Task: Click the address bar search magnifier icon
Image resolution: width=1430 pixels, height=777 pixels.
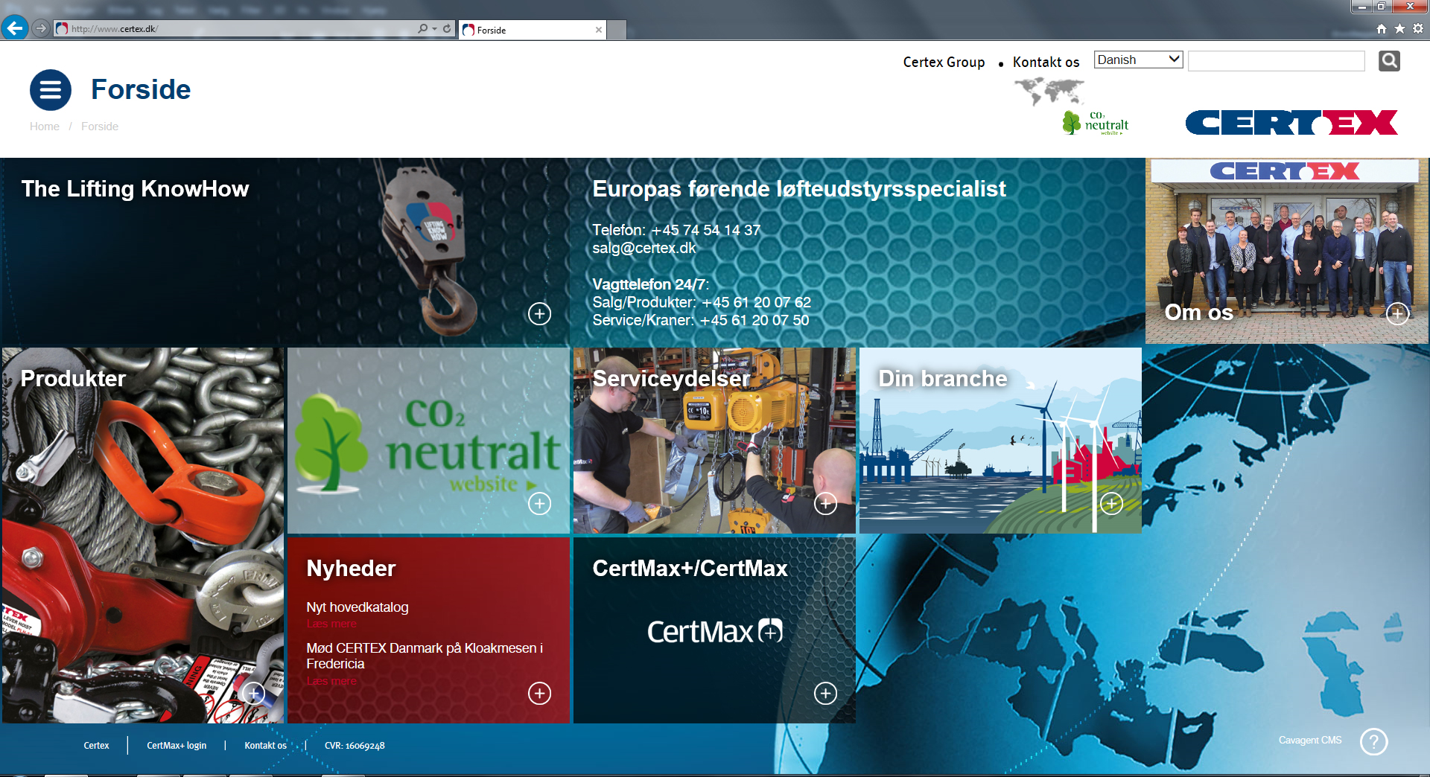Action: pyautogui.click(x=422, y=28)
